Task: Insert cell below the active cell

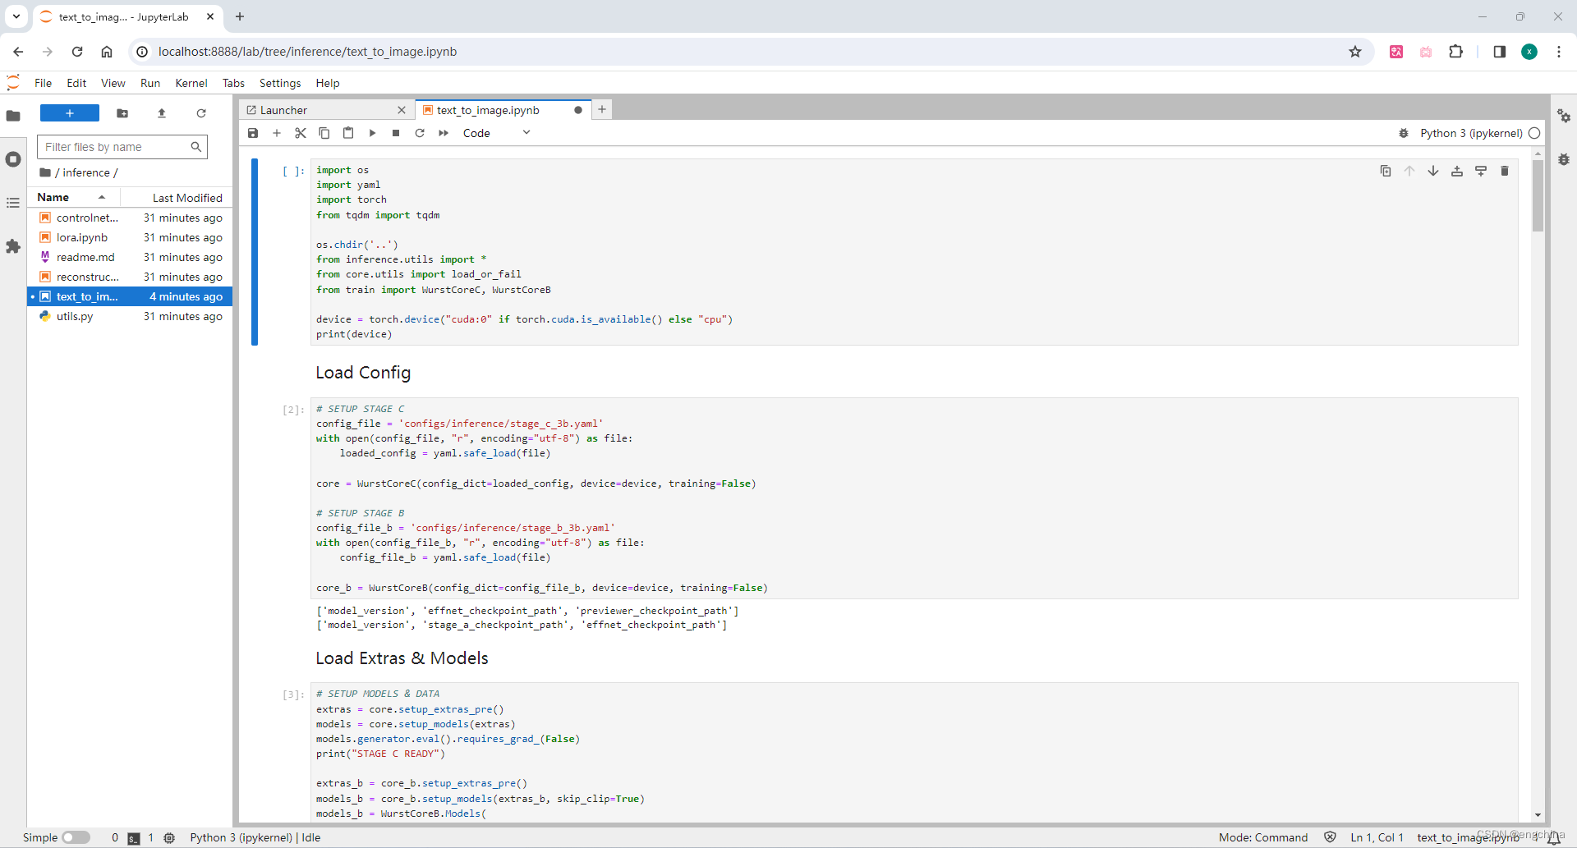Action: pos(1481,171)
